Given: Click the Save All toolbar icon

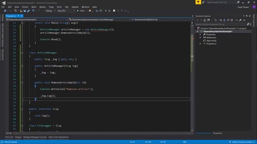Looking at the screenshot, I should coord(28,11).
